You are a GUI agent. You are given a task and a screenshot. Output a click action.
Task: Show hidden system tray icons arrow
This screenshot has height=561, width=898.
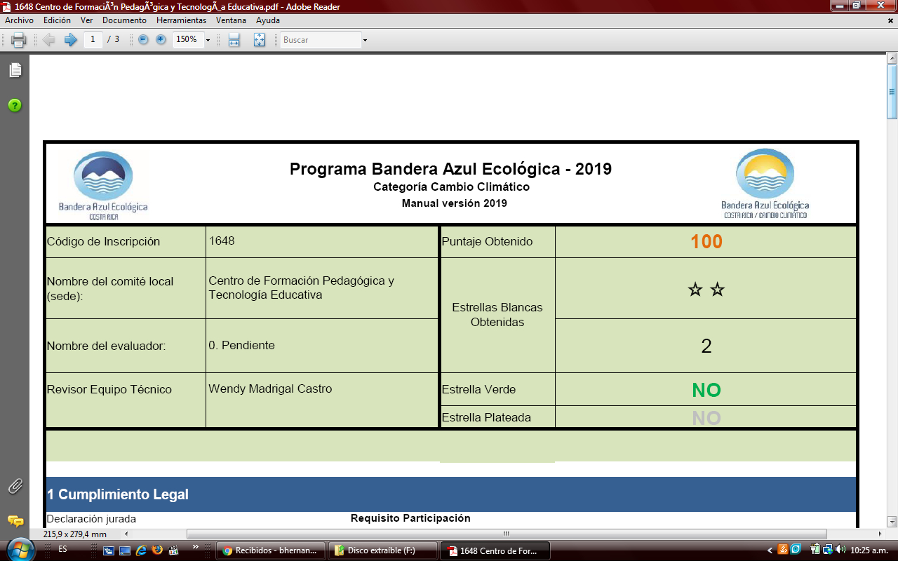coord(770,550)
